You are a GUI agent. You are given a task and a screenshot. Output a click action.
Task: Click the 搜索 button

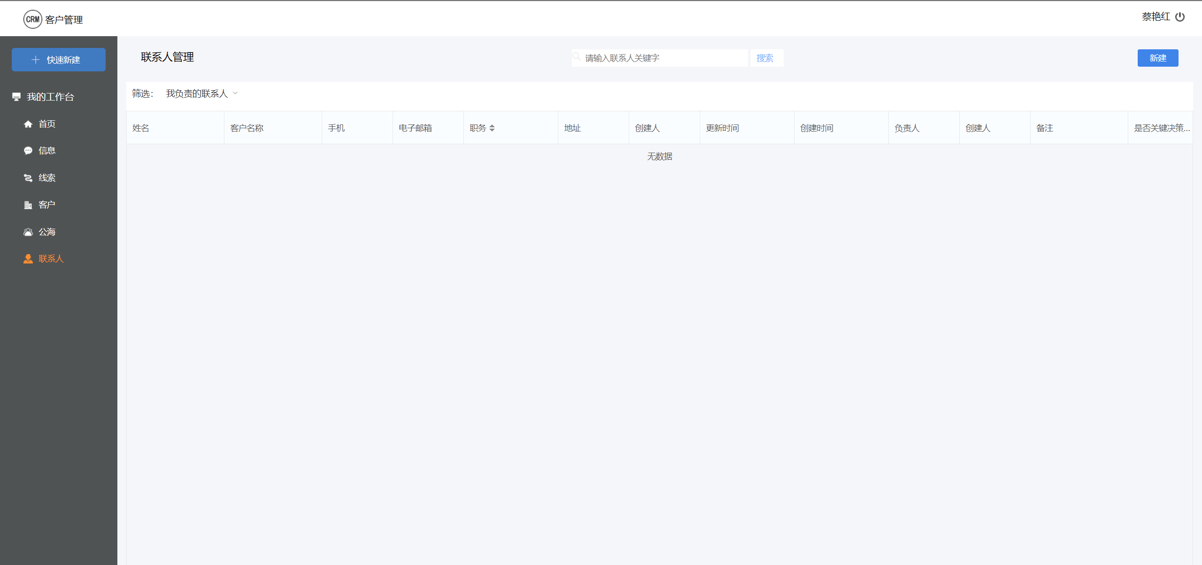[x=765, y=58]
